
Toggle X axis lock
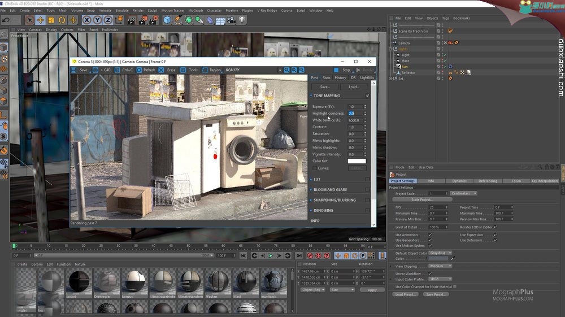click(x=87, y=20)
